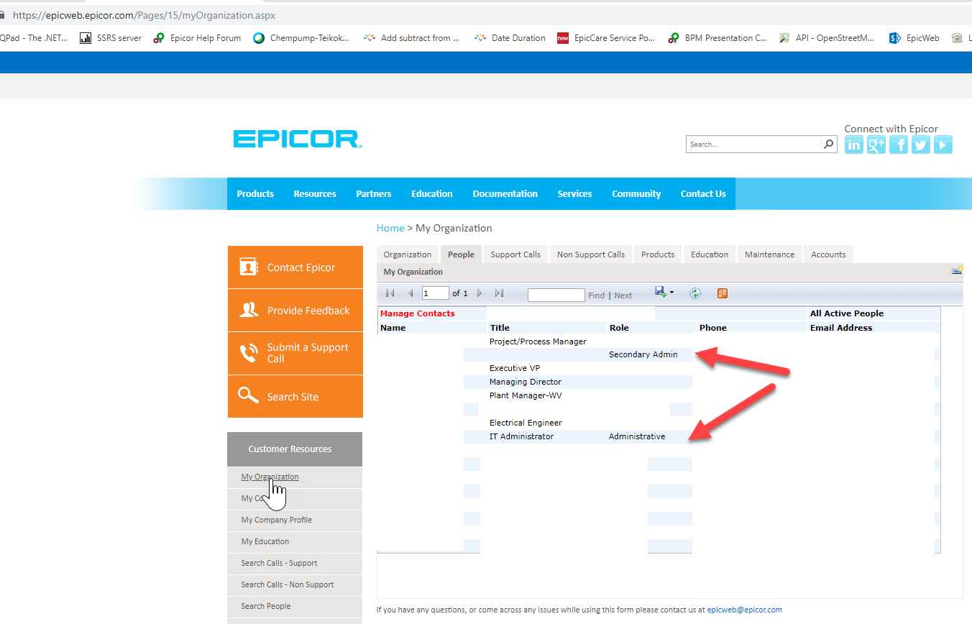Open SSRS server bookmark
Viewport: 972px width, 624px height.
pyautogui.click(x=111, y=38)
